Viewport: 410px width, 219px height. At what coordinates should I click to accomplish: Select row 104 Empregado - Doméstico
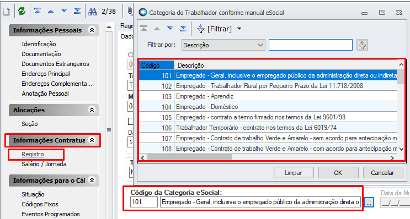click(x=268, y=107)
